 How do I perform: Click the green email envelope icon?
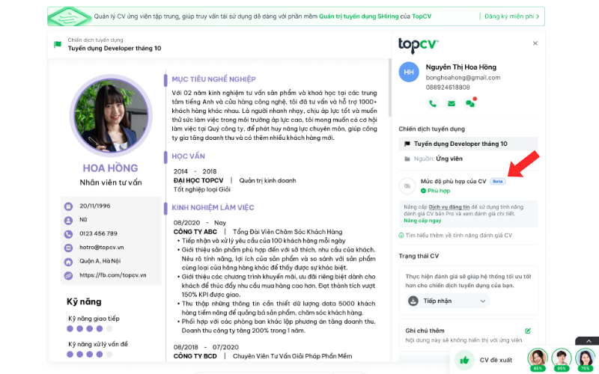(x=451, y=103)
